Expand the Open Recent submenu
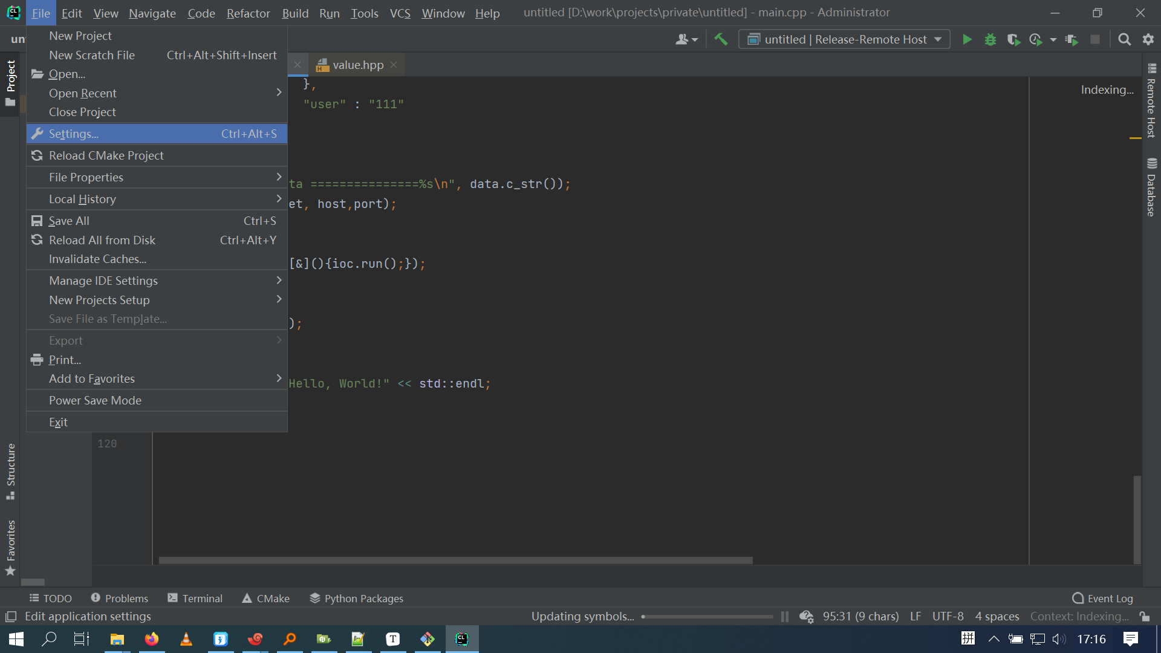 coord(83,93)
